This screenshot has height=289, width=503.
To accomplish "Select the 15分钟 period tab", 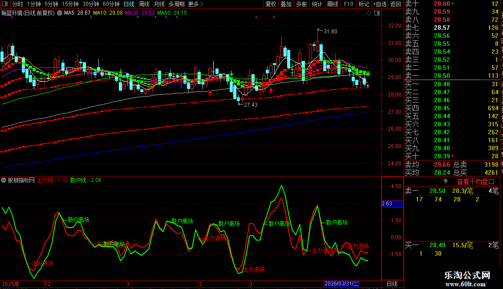I will click(x=70, y=4).
